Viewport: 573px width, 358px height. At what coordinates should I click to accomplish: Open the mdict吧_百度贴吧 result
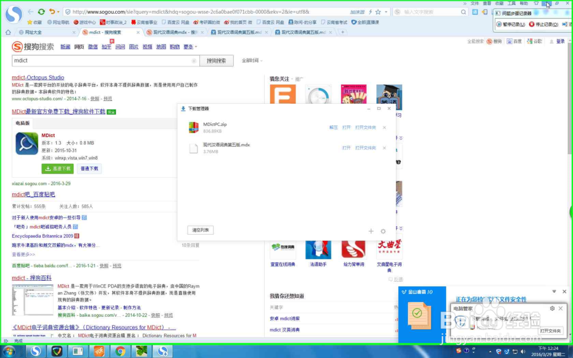(33, 194)
